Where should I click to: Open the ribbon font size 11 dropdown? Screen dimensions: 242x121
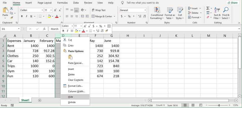[51, 10]
